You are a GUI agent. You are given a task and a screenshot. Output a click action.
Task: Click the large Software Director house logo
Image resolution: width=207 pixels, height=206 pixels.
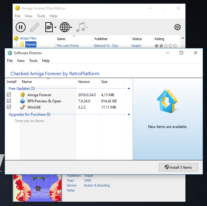tap(168, 101)
